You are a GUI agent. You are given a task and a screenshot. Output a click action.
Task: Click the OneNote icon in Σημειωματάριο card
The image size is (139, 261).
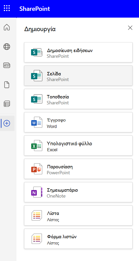point(37,192)
